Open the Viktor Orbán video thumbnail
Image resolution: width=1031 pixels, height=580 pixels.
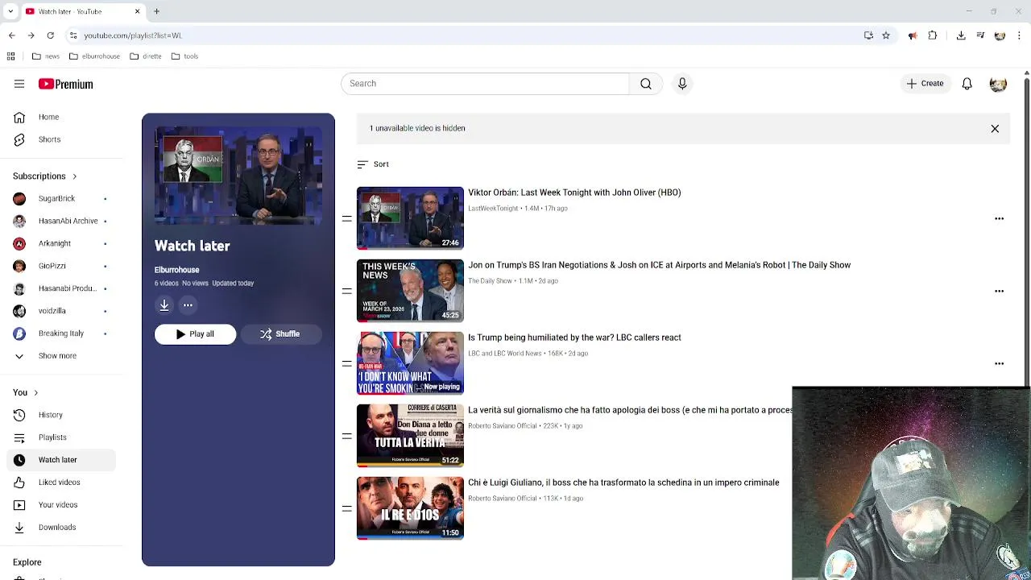[410, 218]
